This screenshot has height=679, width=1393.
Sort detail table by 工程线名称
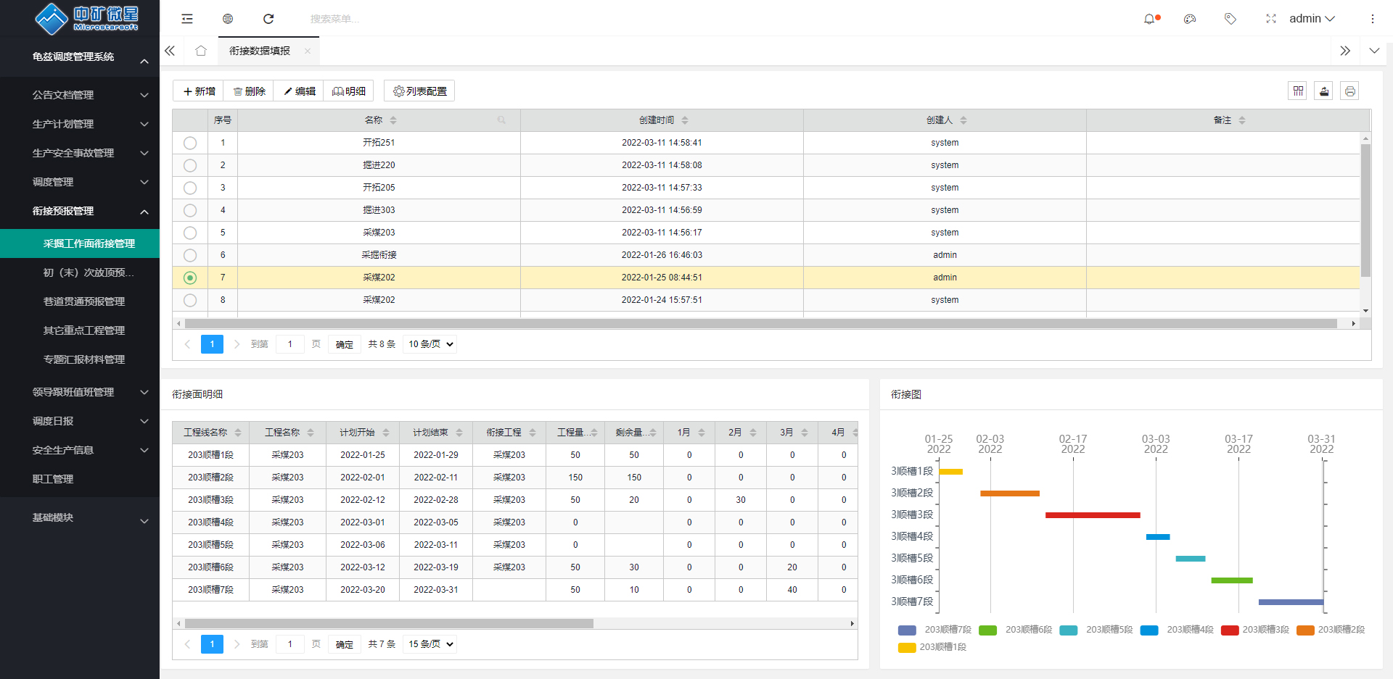[238, 433]
